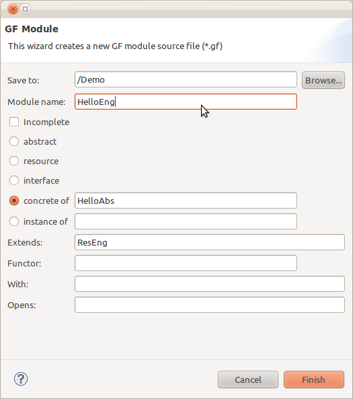Focus the Extends field containing ResEng
353x399 pixels.
210,242
